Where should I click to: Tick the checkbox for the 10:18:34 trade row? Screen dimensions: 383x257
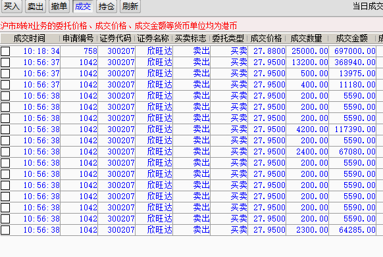[x=5, y=51]
